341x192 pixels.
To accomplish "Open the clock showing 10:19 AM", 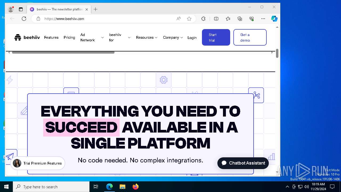I will coord(318,187).
